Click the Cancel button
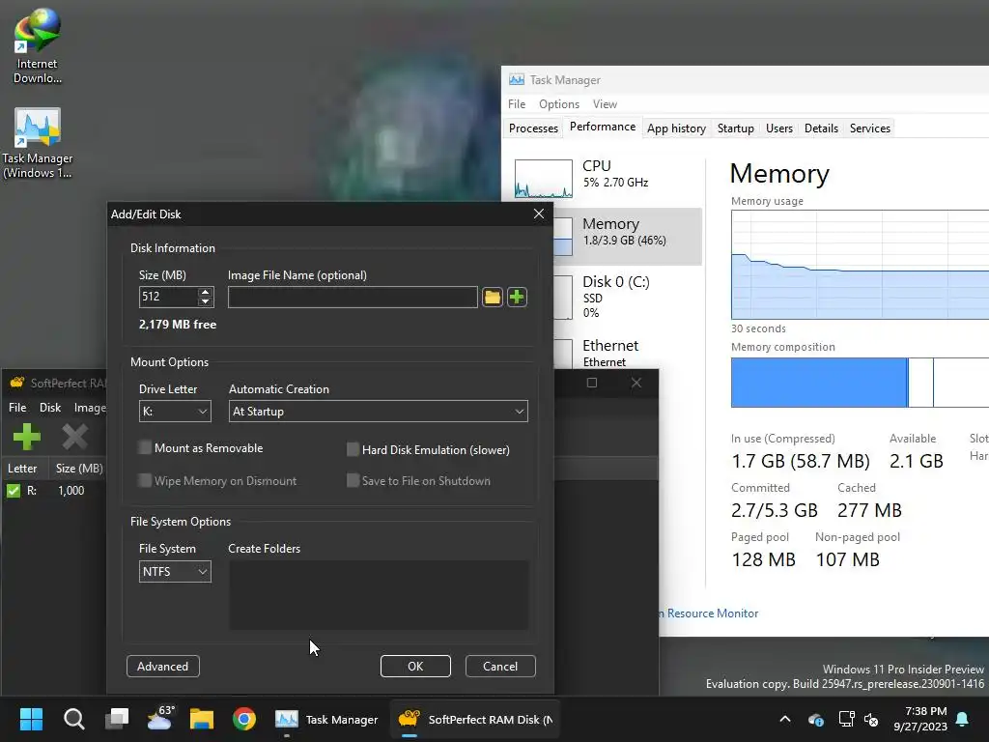This screenshot has height=742, width=989. pyautogui.click(x=500, y=667)
